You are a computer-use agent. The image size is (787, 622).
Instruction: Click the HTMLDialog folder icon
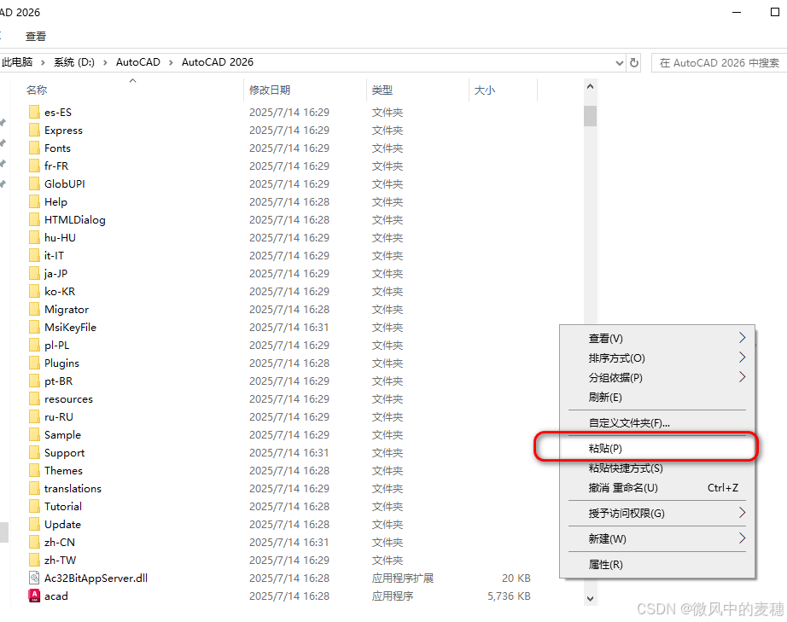click(x=34, y=220)
